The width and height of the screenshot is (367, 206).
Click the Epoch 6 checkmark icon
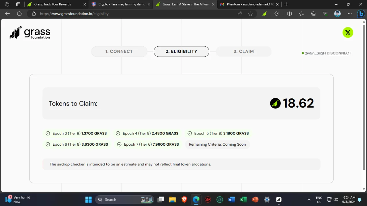point(48,144)
